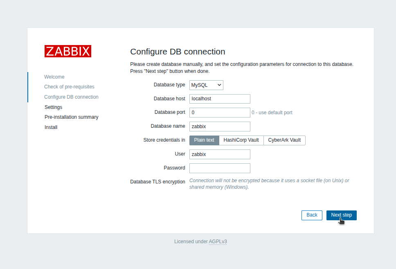Select the Settings step in sidebar

[x=53, y=107]
